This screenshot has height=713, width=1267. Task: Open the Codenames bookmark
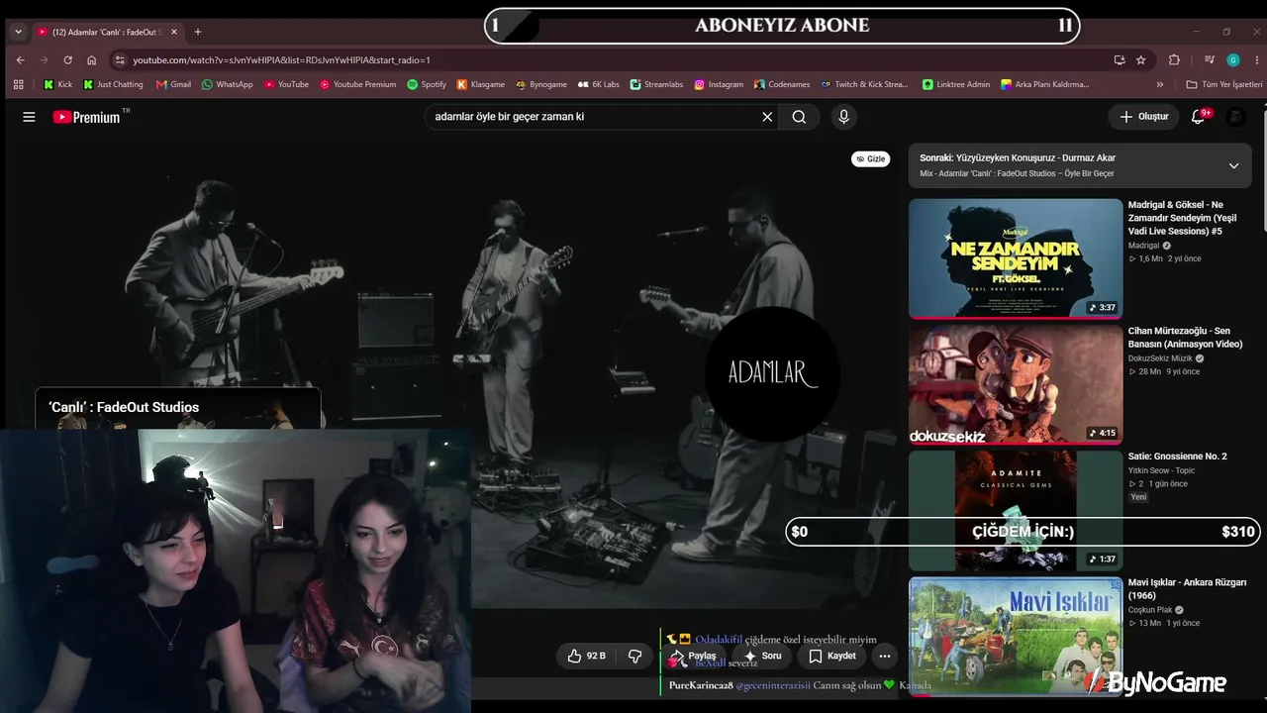click(782, 84)
